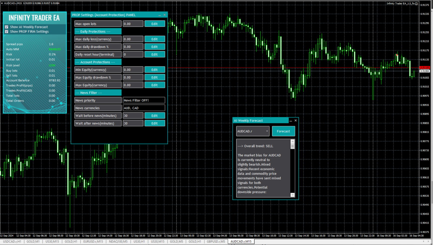The height and width of the screenshot is (245, 433).
Task: Minimize the AI Weekly Forecast panel
Action: [291, 121]
